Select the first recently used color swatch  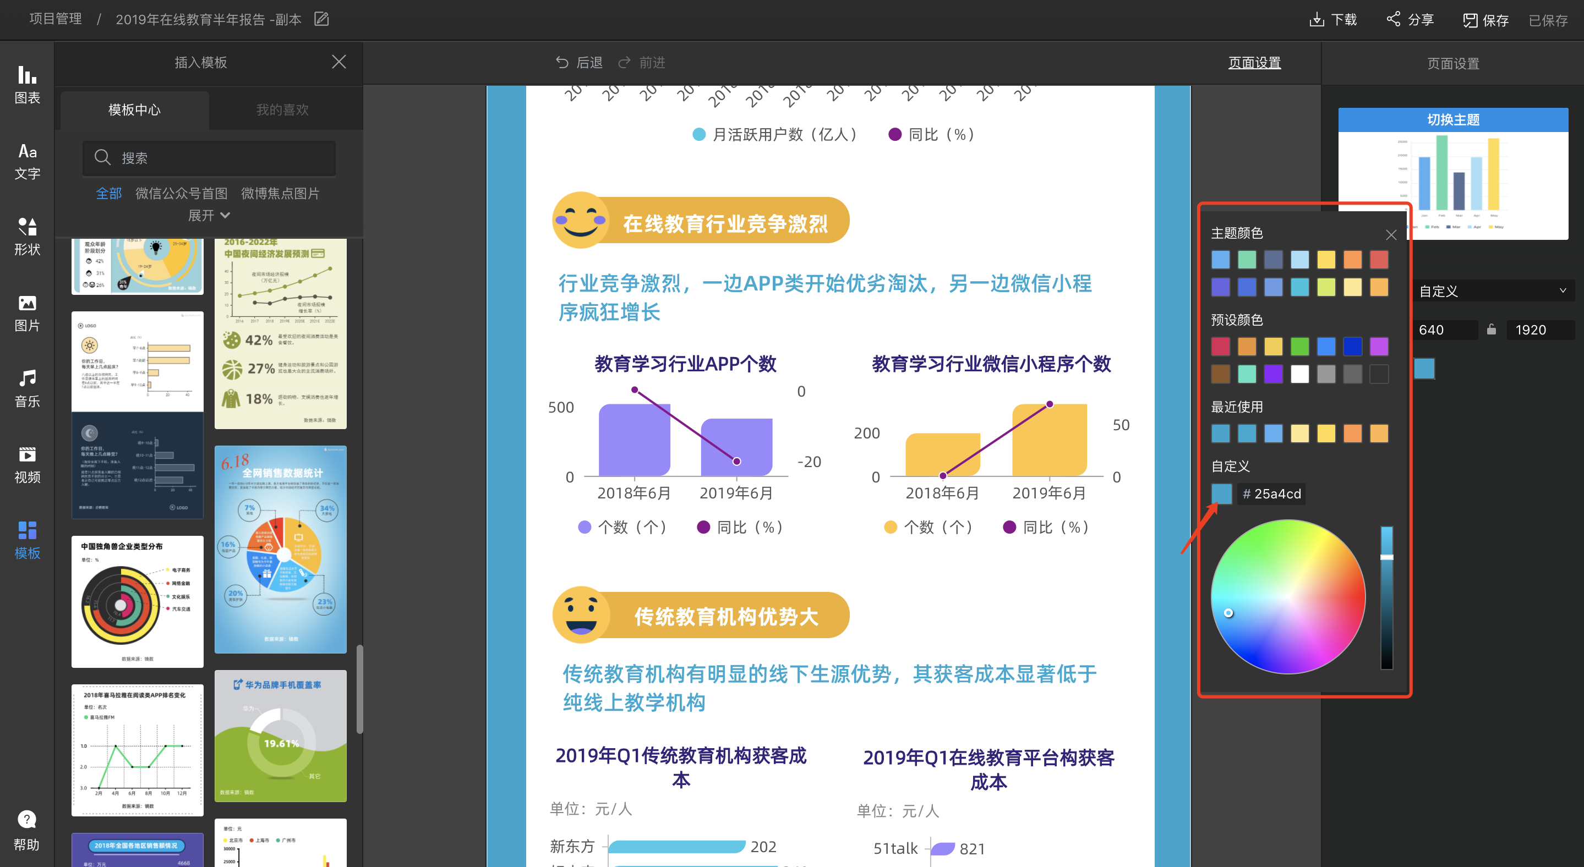1221,433
